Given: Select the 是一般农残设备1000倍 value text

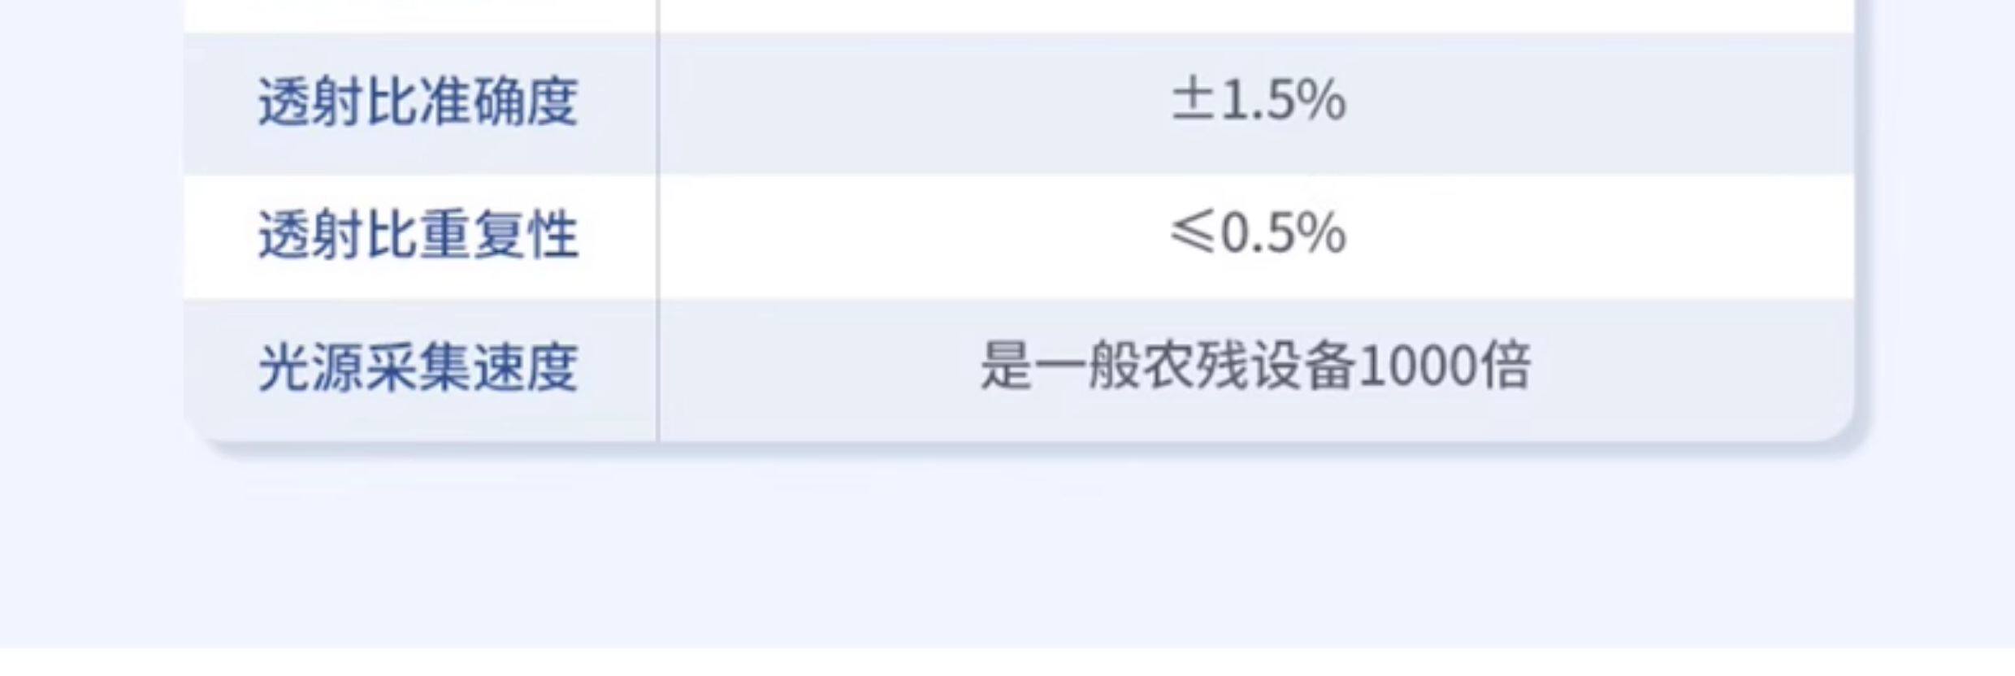Looking at the screenshot, I should (x=1255, y=366).
